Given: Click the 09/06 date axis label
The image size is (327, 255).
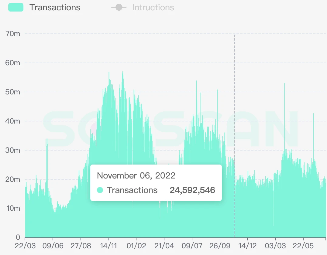Looking at the screenshot, I should 53,245.
